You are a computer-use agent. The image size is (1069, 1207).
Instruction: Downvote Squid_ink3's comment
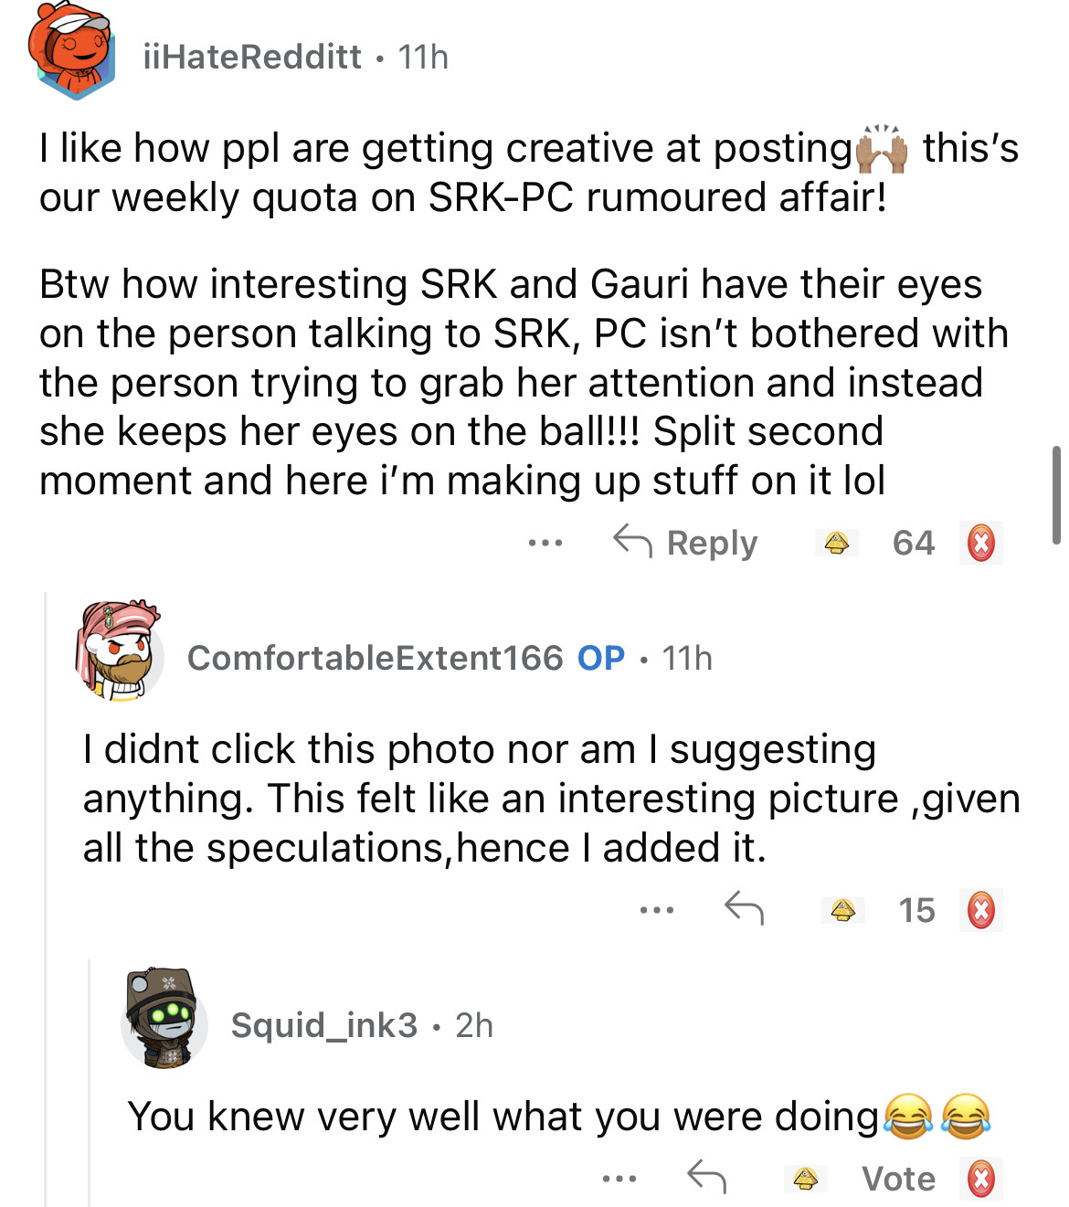click(981, 1179)
